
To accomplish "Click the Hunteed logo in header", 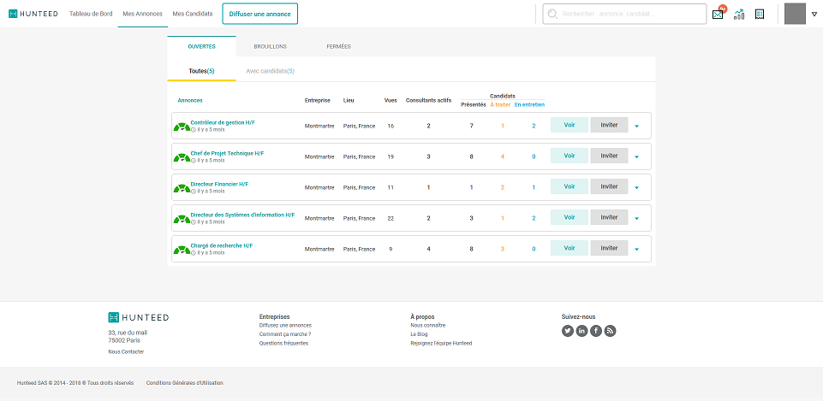I will pyautogui.click(x=33, y=14).
